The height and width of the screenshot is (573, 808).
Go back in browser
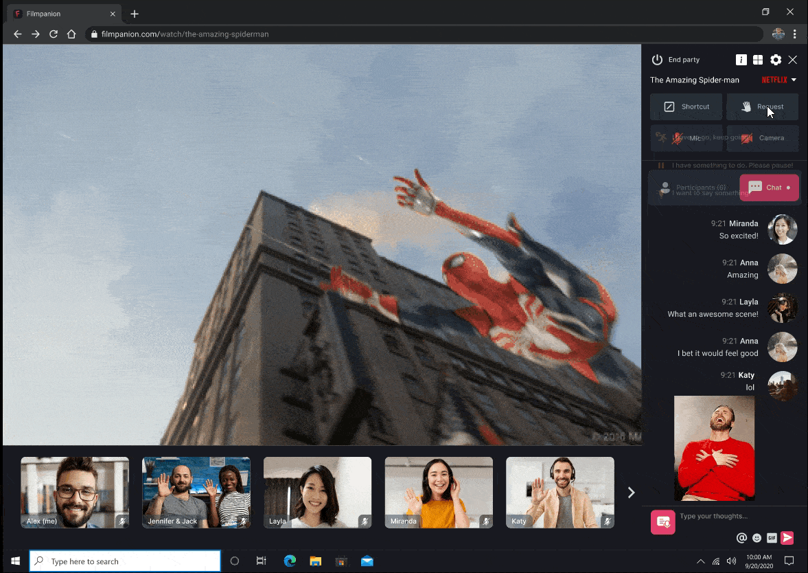18,34
